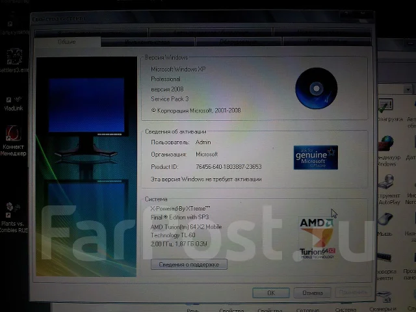Select the Общие tab

tap(67, 42)
